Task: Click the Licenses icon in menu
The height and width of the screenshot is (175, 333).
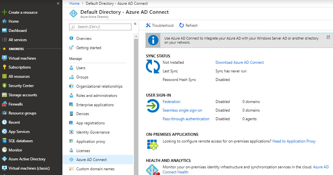Action: (71, 150)
